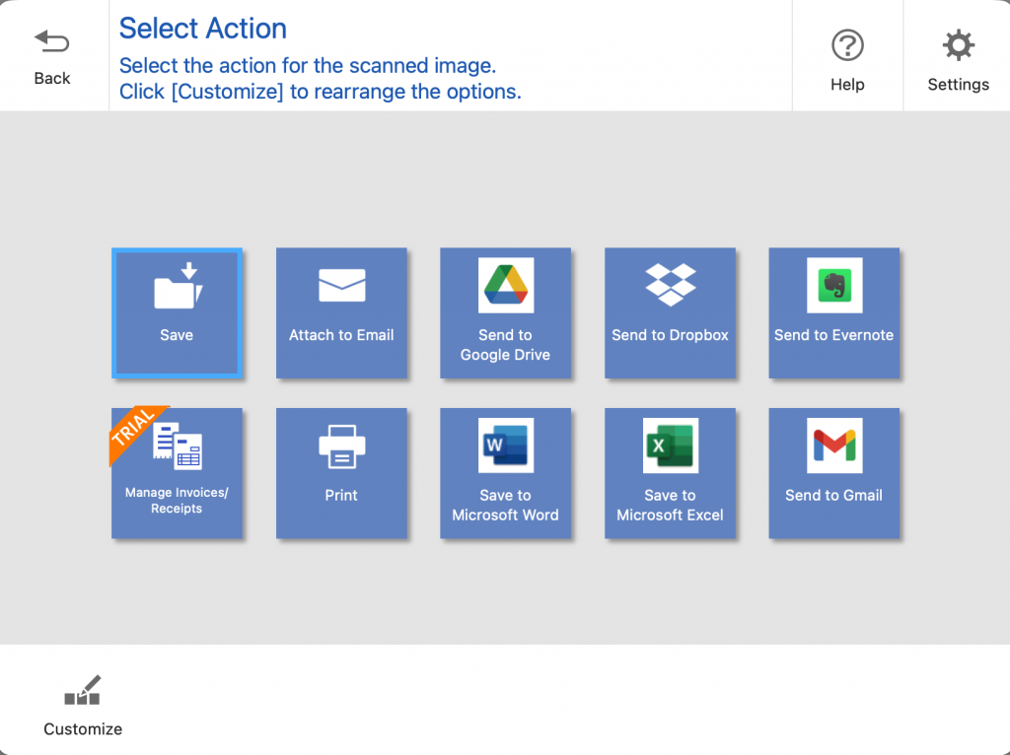Send scan to Google Drive
Image resolution: width=1010 pixels, height=755 pixels.
coord(506,312)
